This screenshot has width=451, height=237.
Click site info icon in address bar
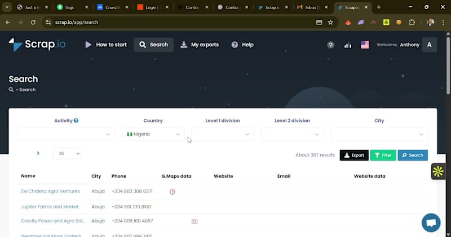pos(48,23)
